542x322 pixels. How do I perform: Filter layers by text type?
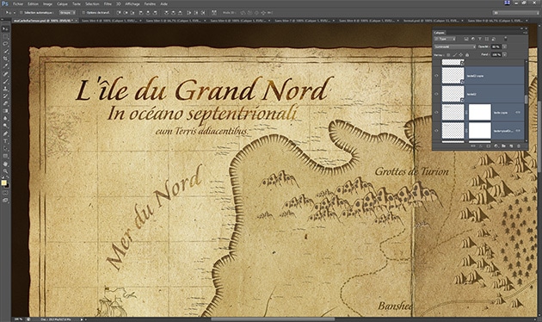point(480,39)
